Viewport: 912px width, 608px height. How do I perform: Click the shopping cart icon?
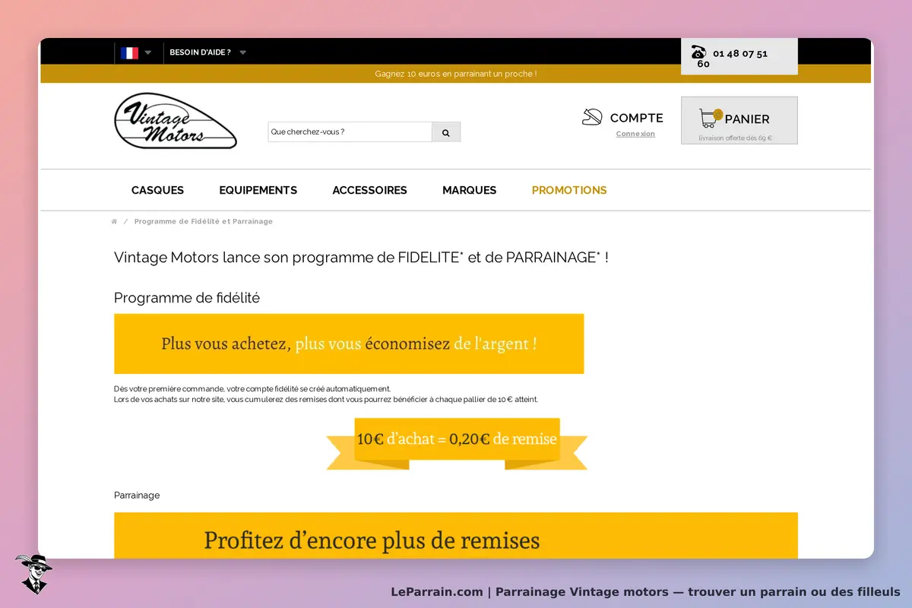(710, 118)
